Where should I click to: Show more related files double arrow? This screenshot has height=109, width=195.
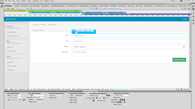pos(188,6)
